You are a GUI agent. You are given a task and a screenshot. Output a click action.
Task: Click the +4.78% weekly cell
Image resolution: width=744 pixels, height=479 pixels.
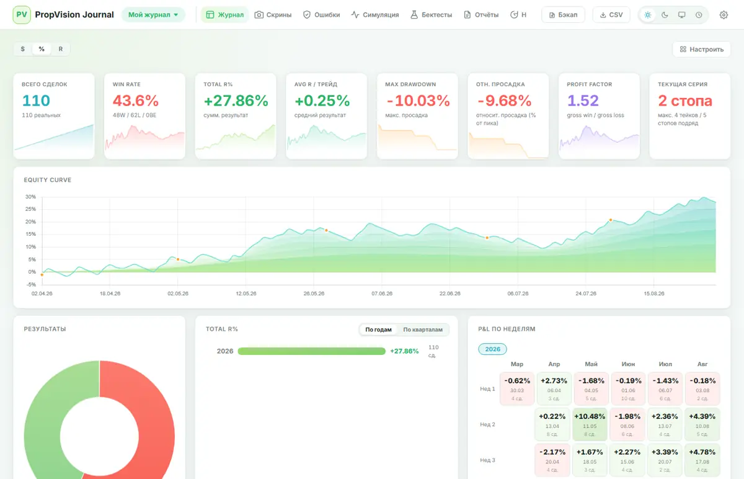[x=702, y=460]
